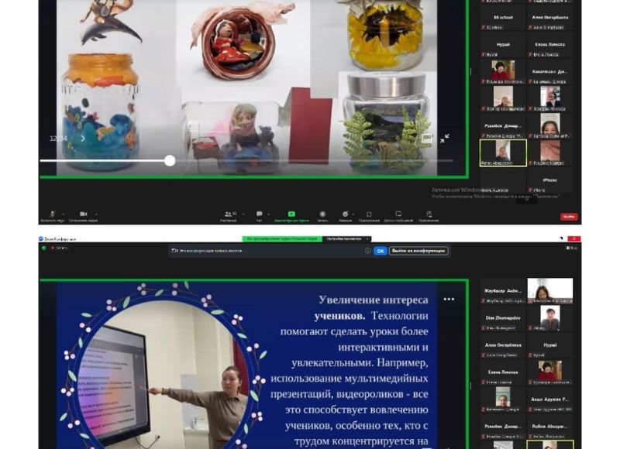Expand the View options tab dropdown
620x449 pixels.
[346, 239]
